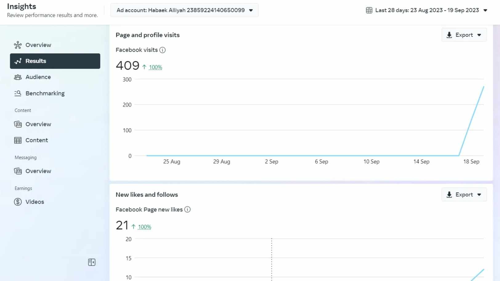Click the Messaging section label
The width and height of the screenshot is (500, 281).
coord(26,157)
